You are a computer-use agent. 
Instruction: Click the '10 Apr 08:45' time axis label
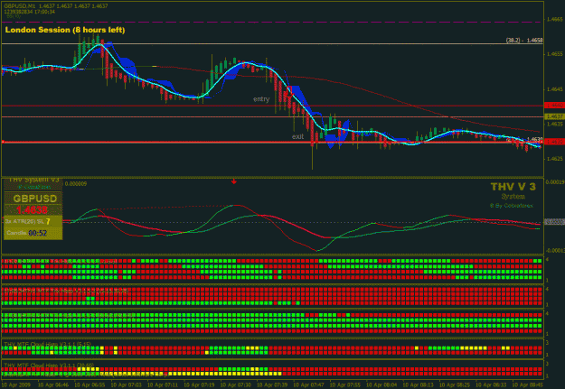point(527,385)
